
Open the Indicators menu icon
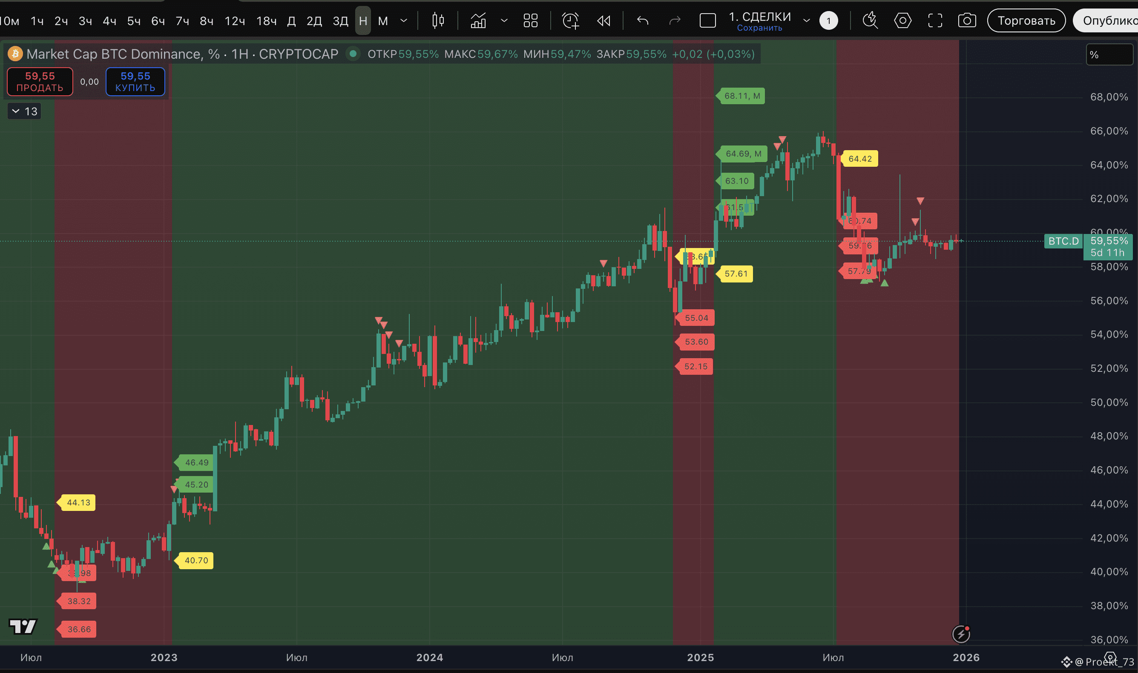(x=478, y=21)
